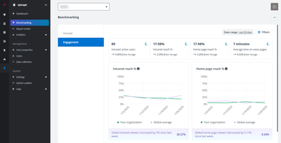Collapse the tyGraph sidebar using the arrow icon
Image resolution: width=281 pixels, height=143 pixels.
pyautogui.click(x=46, y=5)
